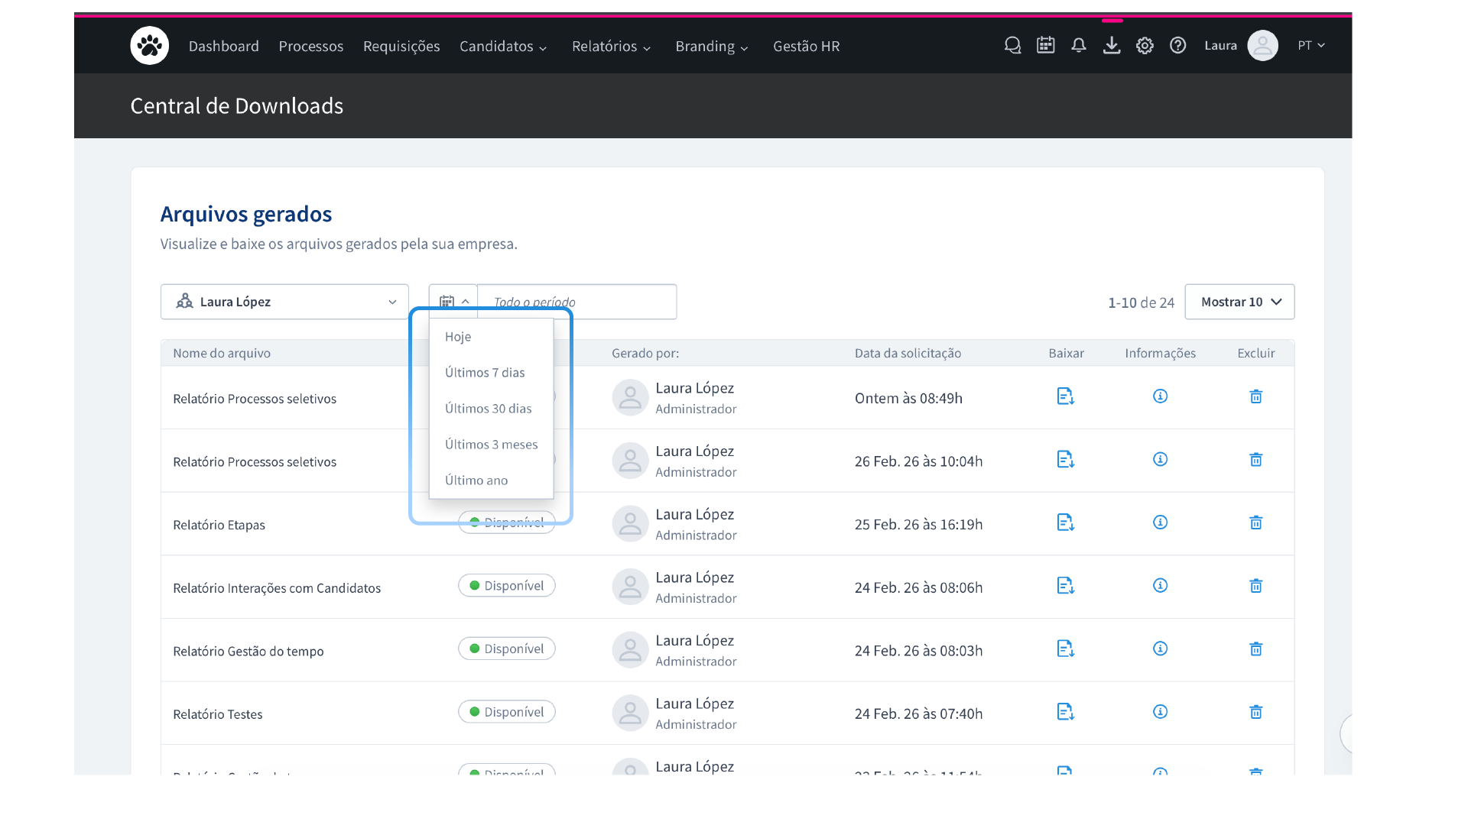This screenshot has width=1468, height=825.
Task: Download the Relatório Etapas file
Action: click(x=1065, y=522)
